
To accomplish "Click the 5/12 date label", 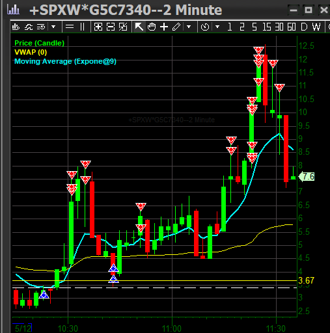I will (23, 328).
